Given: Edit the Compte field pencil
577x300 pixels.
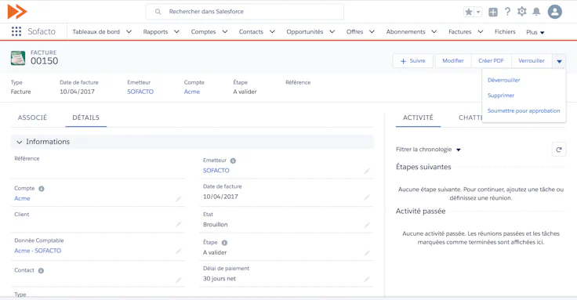Looking at the screenshot, I should (x=178, y=199).
